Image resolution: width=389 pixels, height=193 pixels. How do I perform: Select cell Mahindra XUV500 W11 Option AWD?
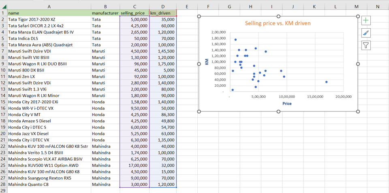pos(49,166)
